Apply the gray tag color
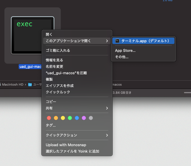 pos(91,118)
